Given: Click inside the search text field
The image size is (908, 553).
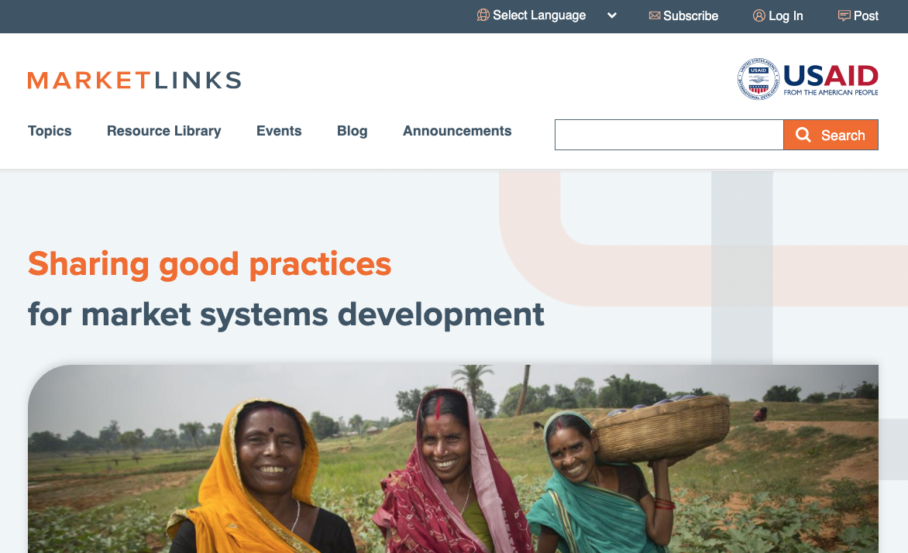Looking at the screenshot, I should [x=669, y=135].
